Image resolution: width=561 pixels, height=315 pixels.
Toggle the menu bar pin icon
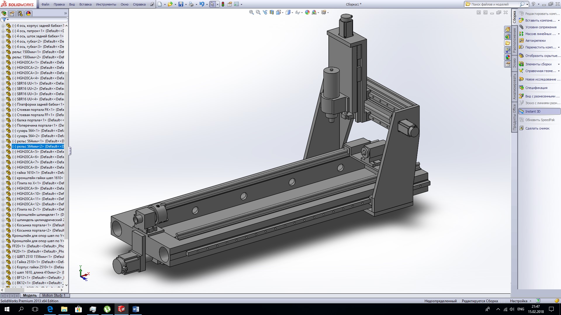pos(152,4)
